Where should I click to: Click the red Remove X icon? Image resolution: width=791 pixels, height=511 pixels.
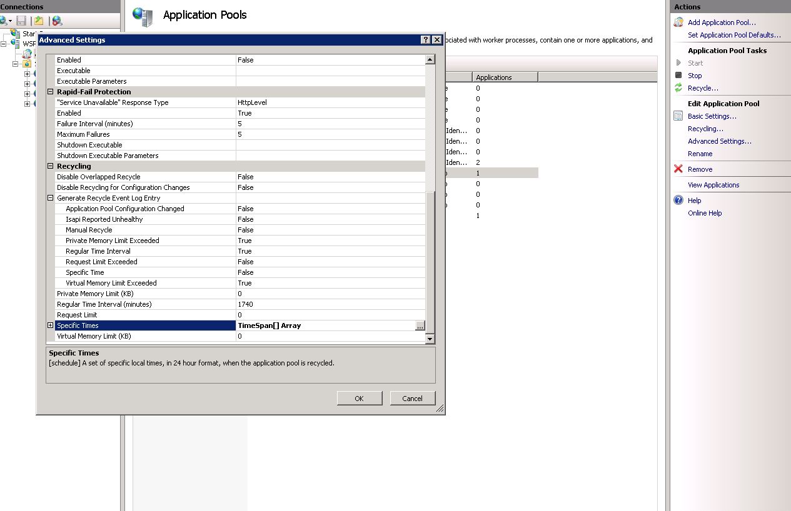click(x=679, y=169)
